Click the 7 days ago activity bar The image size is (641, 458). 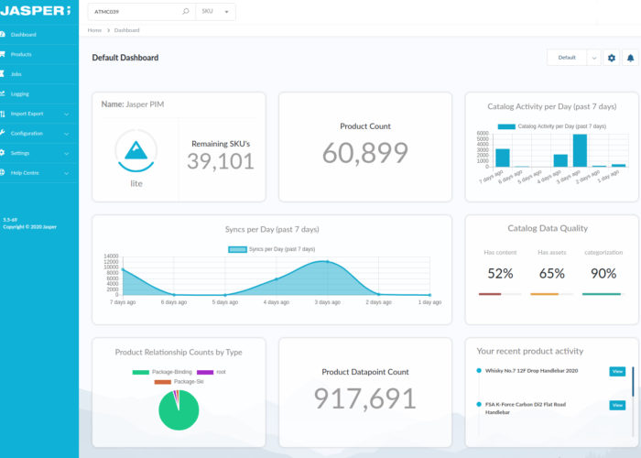click(x=503, y=158)
